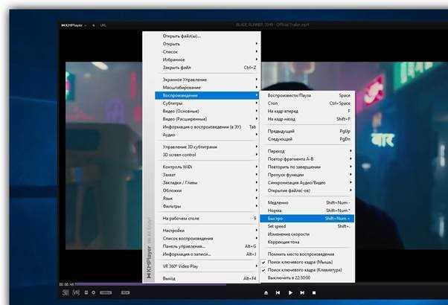The image size is (448, 305).
Task: Choose Коррекция тона option
Action: (307, 243)
